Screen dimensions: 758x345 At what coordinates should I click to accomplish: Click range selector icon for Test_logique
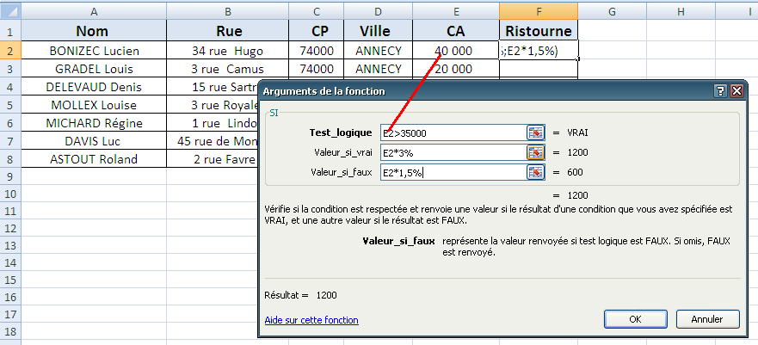tap(536, 132)
